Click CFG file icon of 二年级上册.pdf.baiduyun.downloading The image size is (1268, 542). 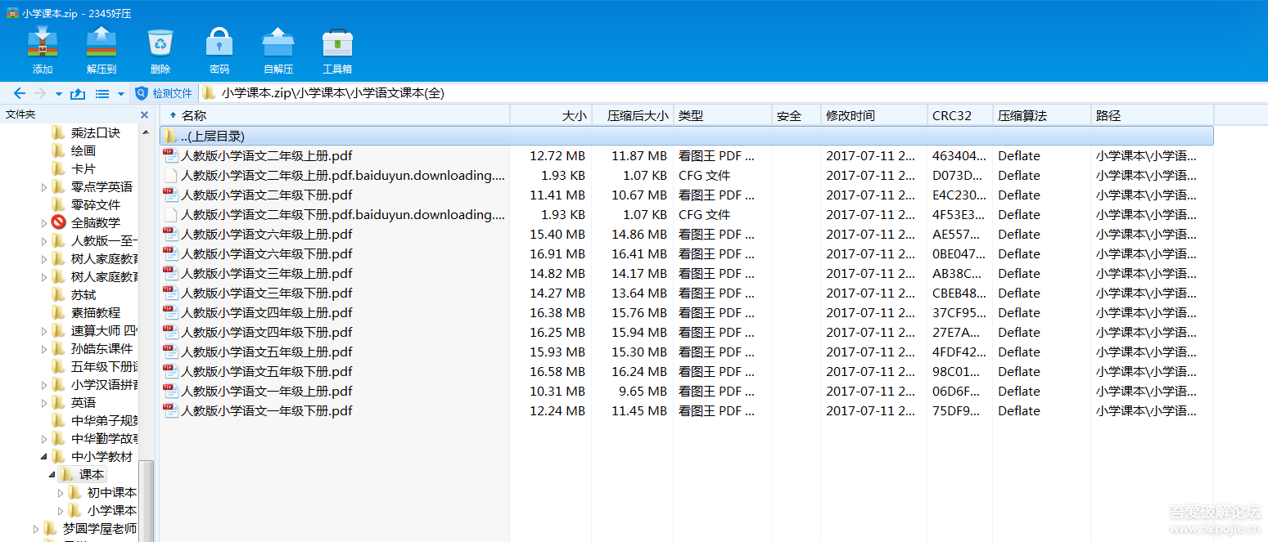pyautogui.click(x=170, y=175)
